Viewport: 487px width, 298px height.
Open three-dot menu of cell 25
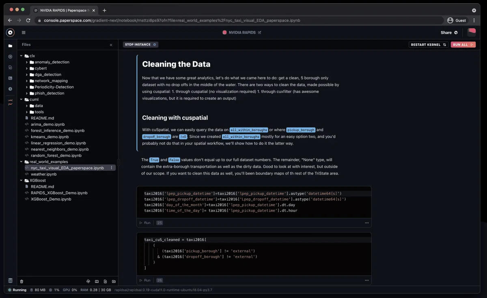366,223
